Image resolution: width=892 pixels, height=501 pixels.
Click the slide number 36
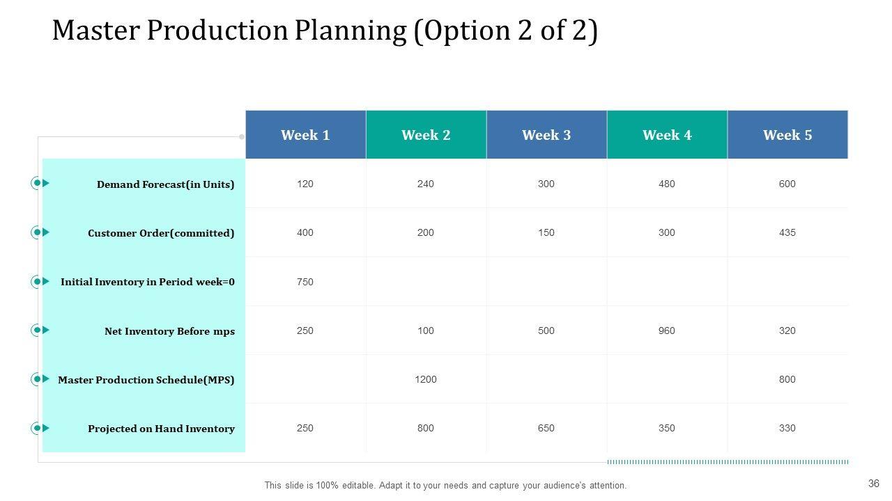pos(874,484)
